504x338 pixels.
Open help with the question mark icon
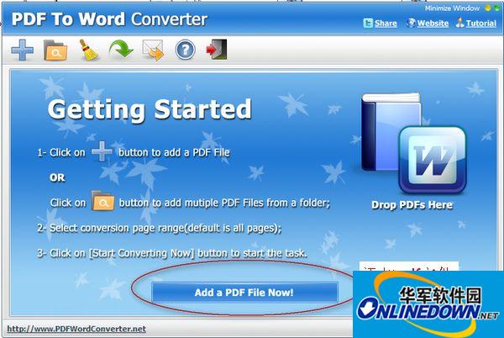pos(185,50)
